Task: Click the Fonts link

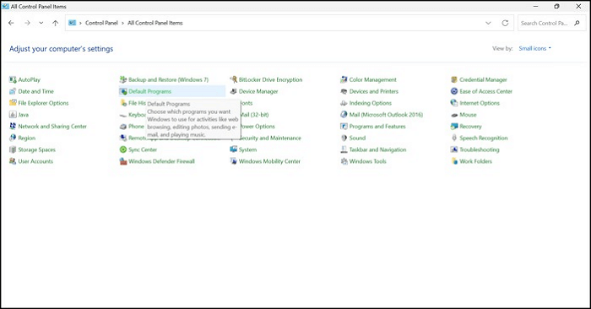Action: click(247, 103)
